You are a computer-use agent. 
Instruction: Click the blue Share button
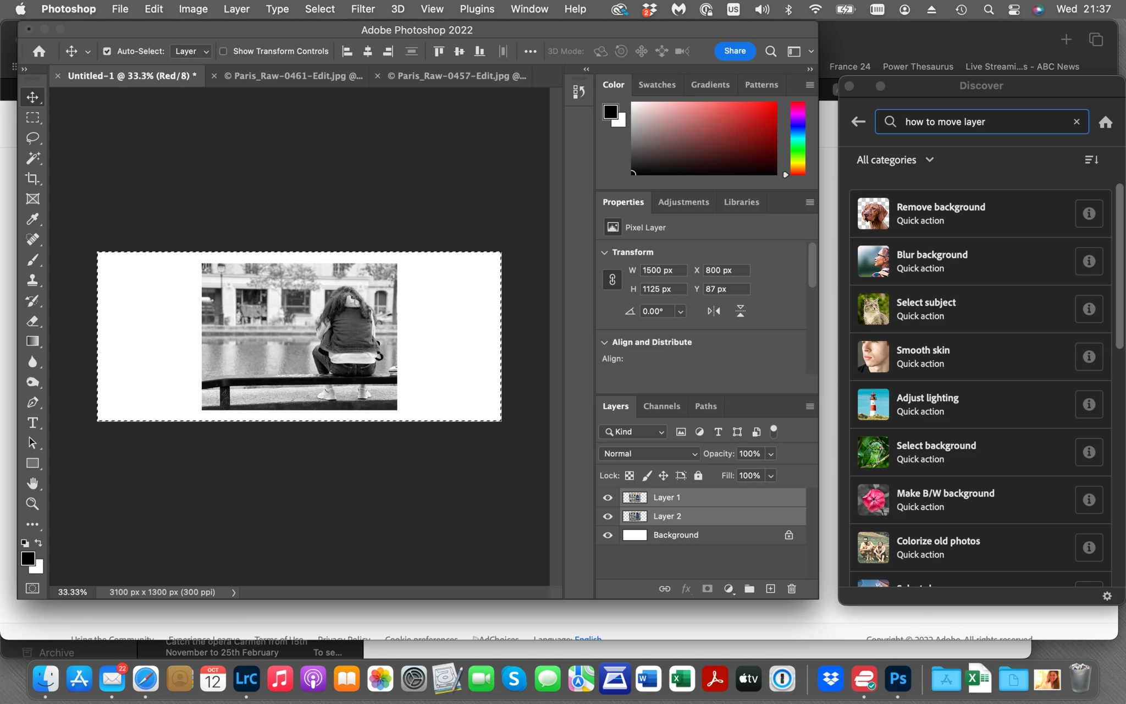(x=735, y=51)
